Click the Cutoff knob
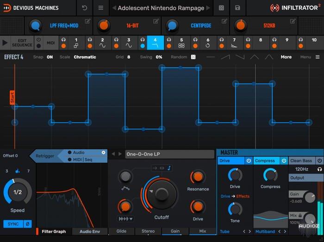 [162, 194]
